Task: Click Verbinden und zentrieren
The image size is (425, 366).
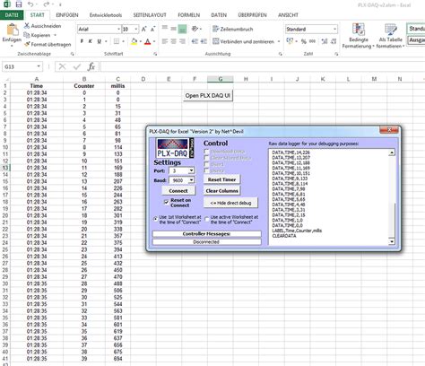Action: [x=243, y=41]
